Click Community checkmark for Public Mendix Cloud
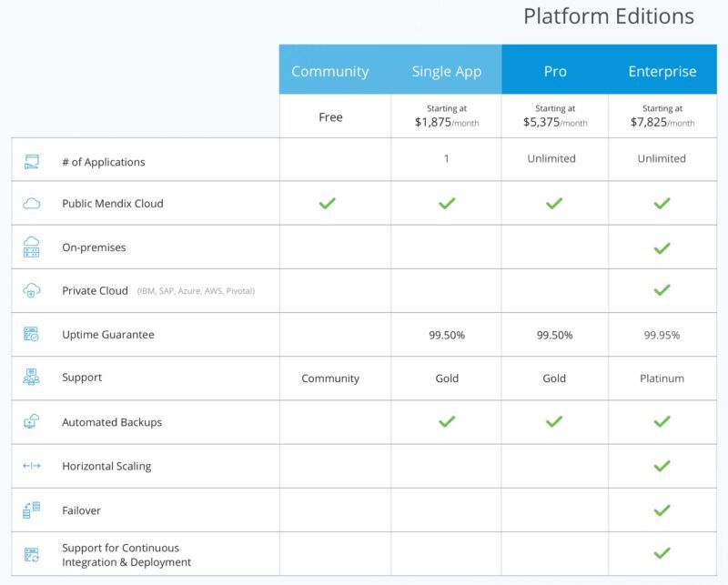This screenshot has height=585, width=728. point(328,203)
